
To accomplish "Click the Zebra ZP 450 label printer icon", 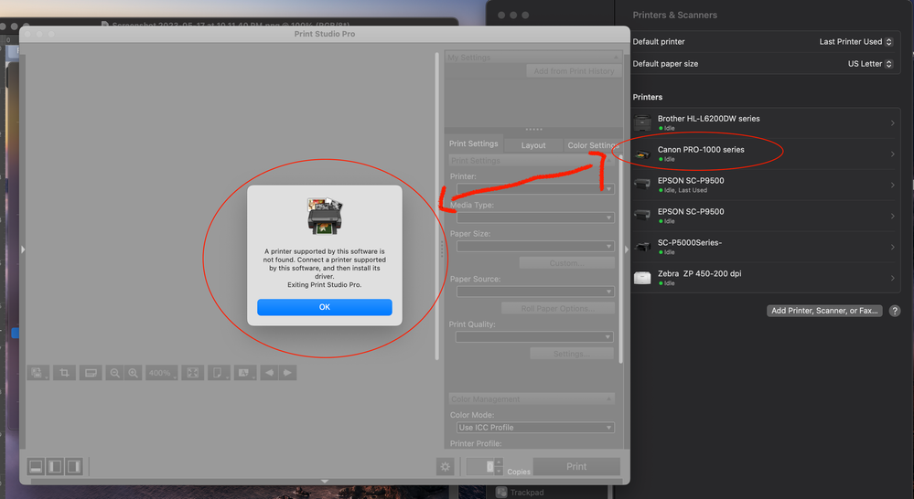I will tap(642, 278).
